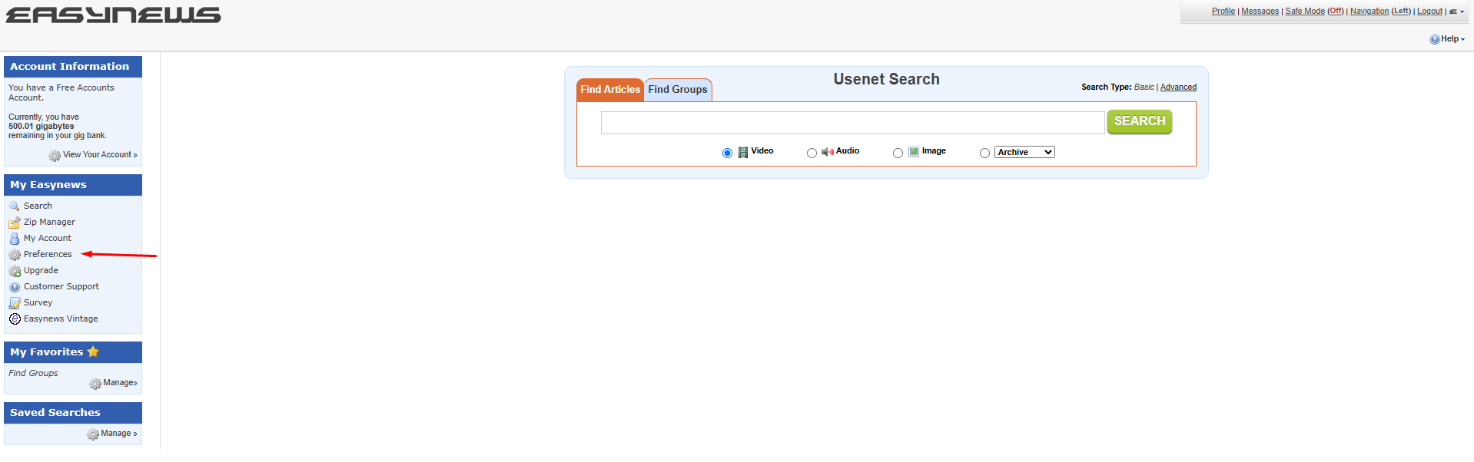Click the Logout link
This screenshot has width=1474, height=462.
click(1430, 12)
